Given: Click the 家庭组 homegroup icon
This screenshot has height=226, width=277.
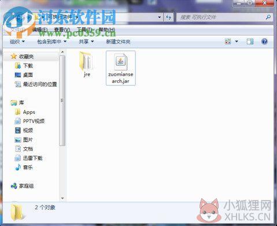Looking at the screenshot, I should pos(14,186).
